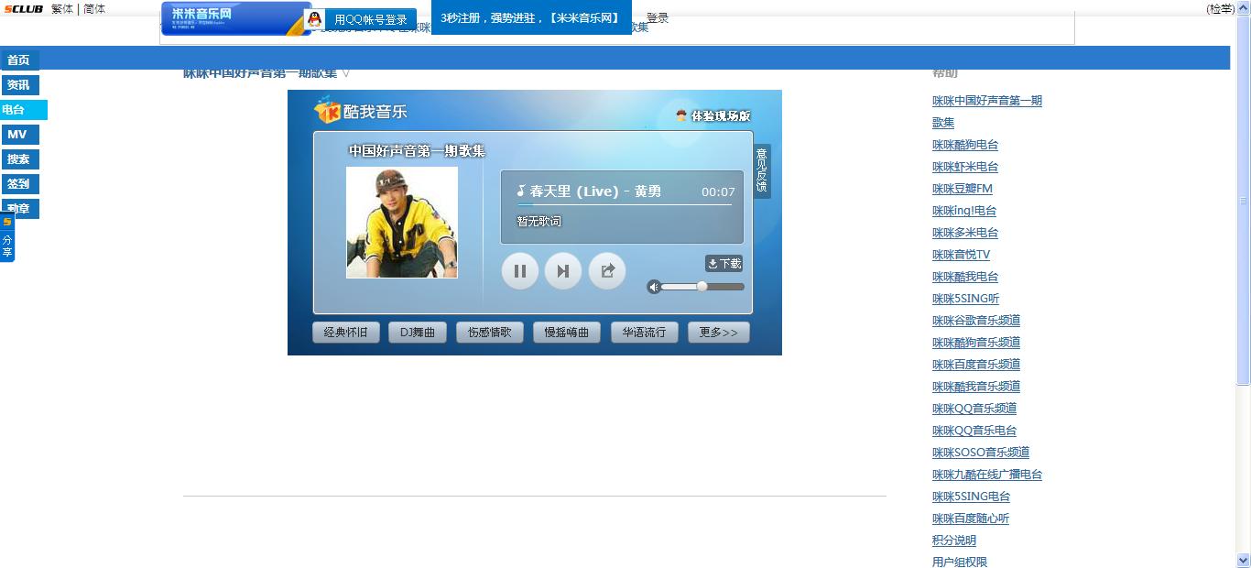Click the 酷我音乐 logo

361,111
